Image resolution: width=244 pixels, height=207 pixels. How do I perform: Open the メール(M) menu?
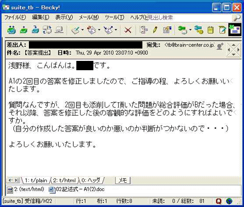89,18
